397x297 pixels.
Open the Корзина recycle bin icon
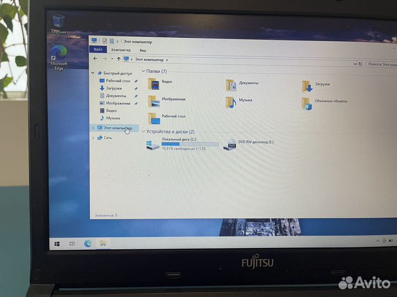click(58, 24)
